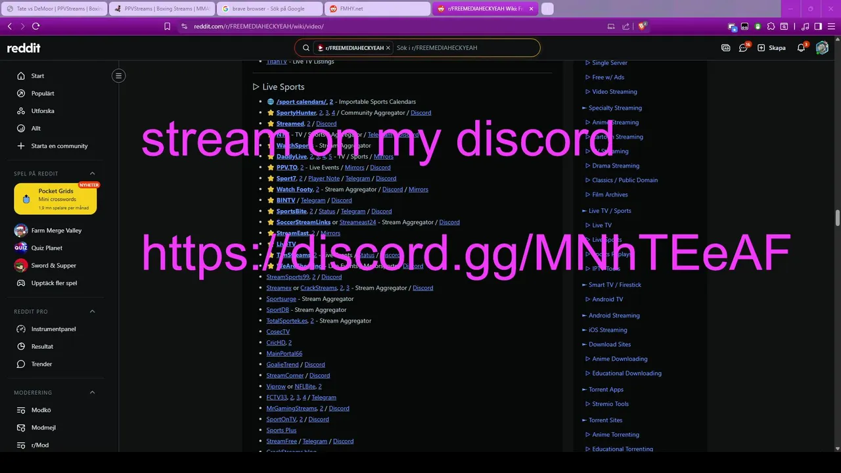Click Download Sites in the contents list
This screenshot has width=841, height=473.
click(x=610, y=344)
